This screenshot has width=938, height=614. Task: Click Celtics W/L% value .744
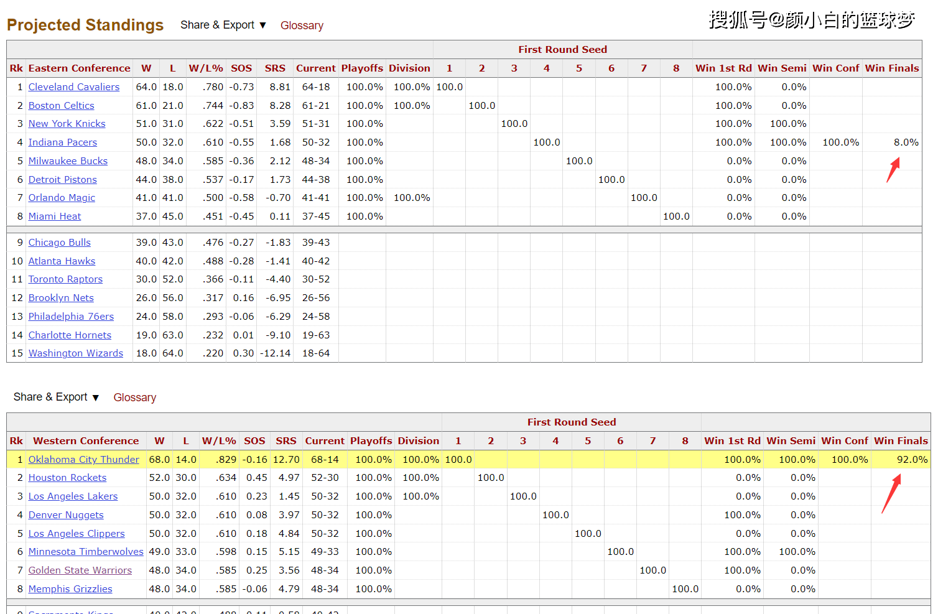coord(206,106)
